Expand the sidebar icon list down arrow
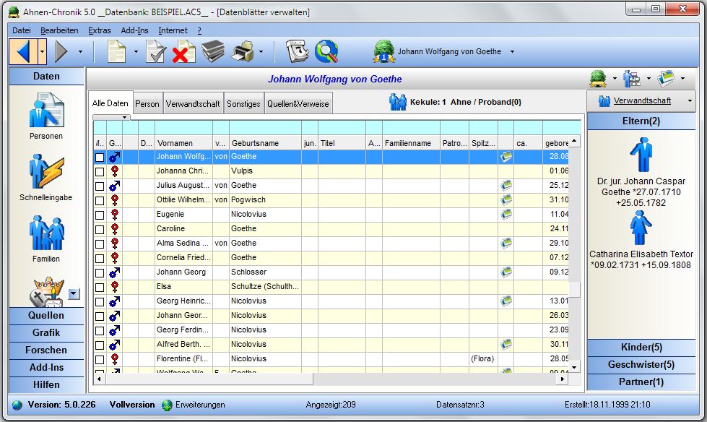This screenshot has width=707, height=422. click(74, 294)
